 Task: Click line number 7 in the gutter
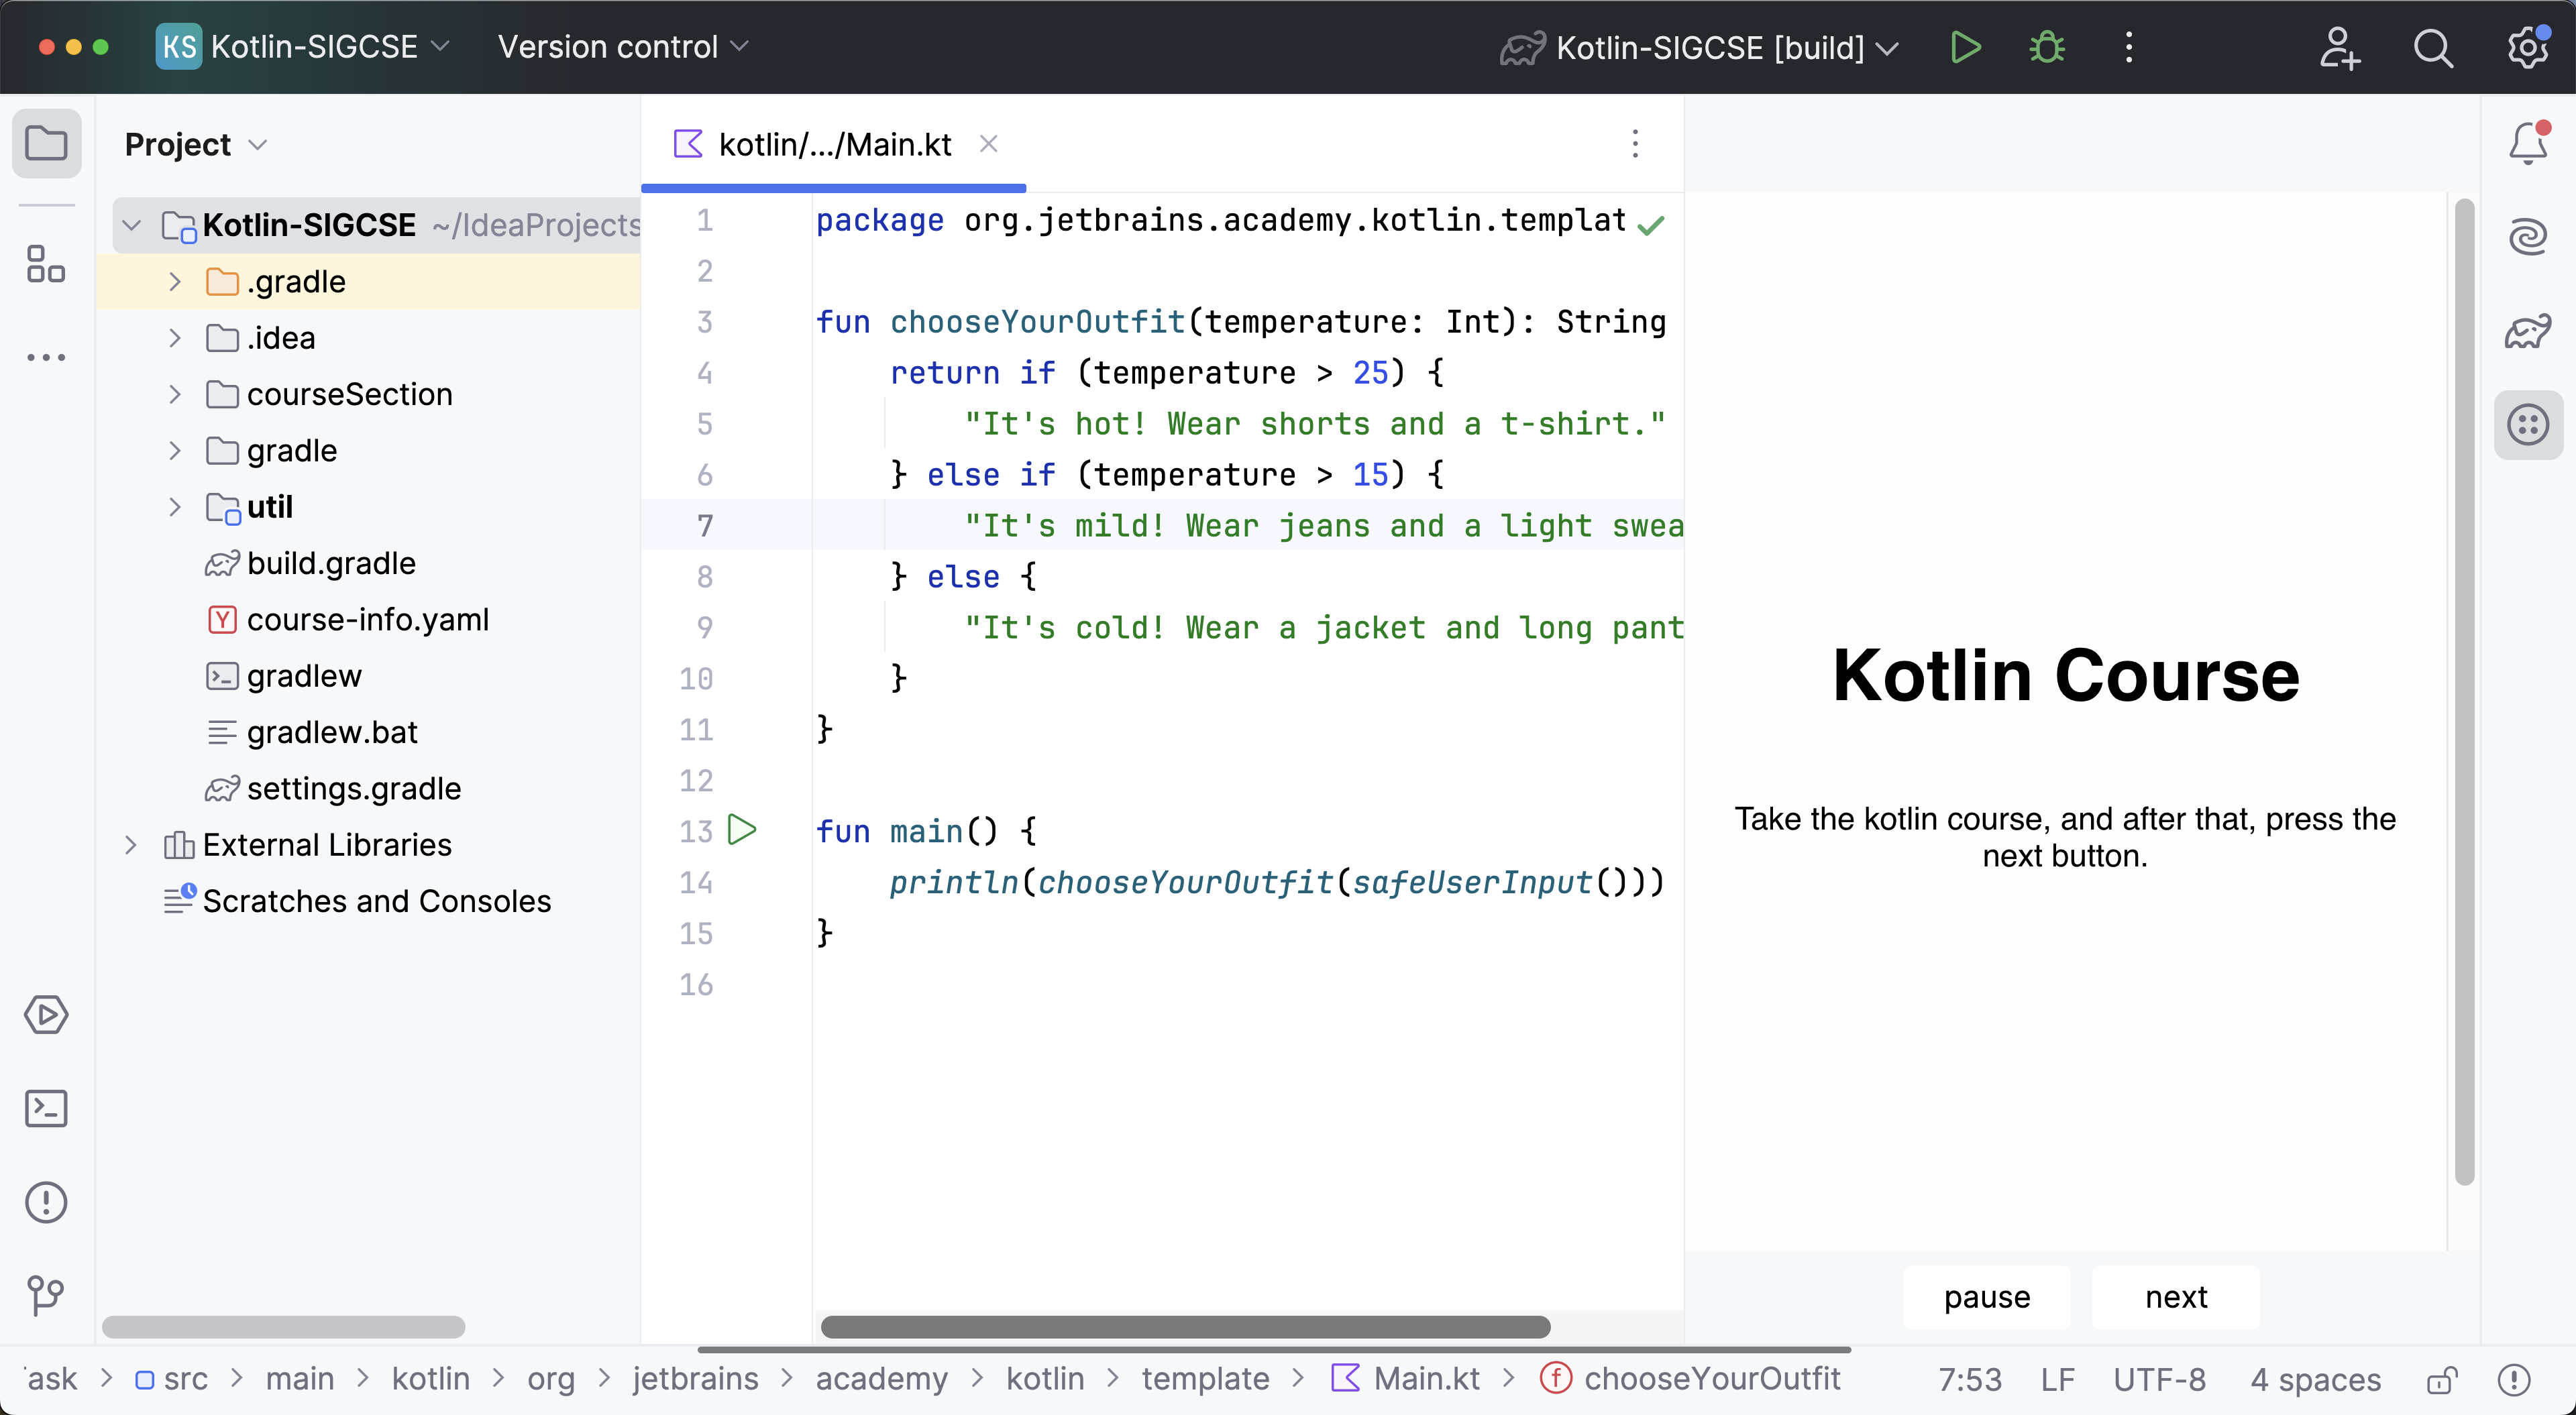click(x=705, y=525)
